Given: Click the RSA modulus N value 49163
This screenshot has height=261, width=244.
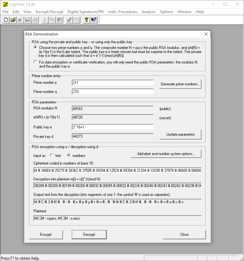Looking at the screenshot, I should tap(113, 109).
